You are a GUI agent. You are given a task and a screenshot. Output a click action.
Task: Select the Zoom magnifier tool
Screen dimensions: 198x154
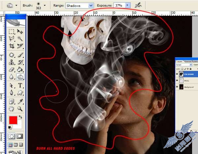(x=20, y=109)
